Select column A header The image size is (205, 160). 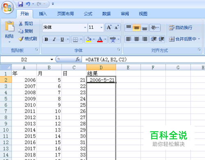(x=24, y=68)
